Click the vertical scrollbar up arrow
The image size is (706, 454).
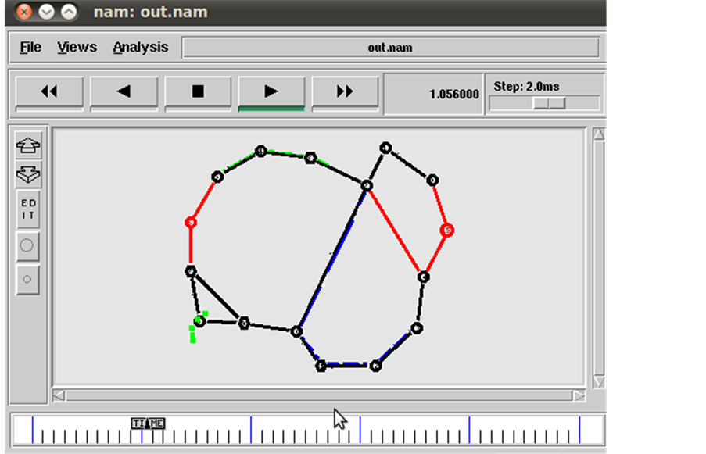(x=599, y=133)
